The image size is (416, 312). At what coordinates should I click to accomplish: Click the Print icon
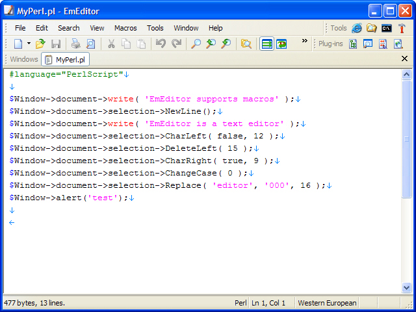75,44
